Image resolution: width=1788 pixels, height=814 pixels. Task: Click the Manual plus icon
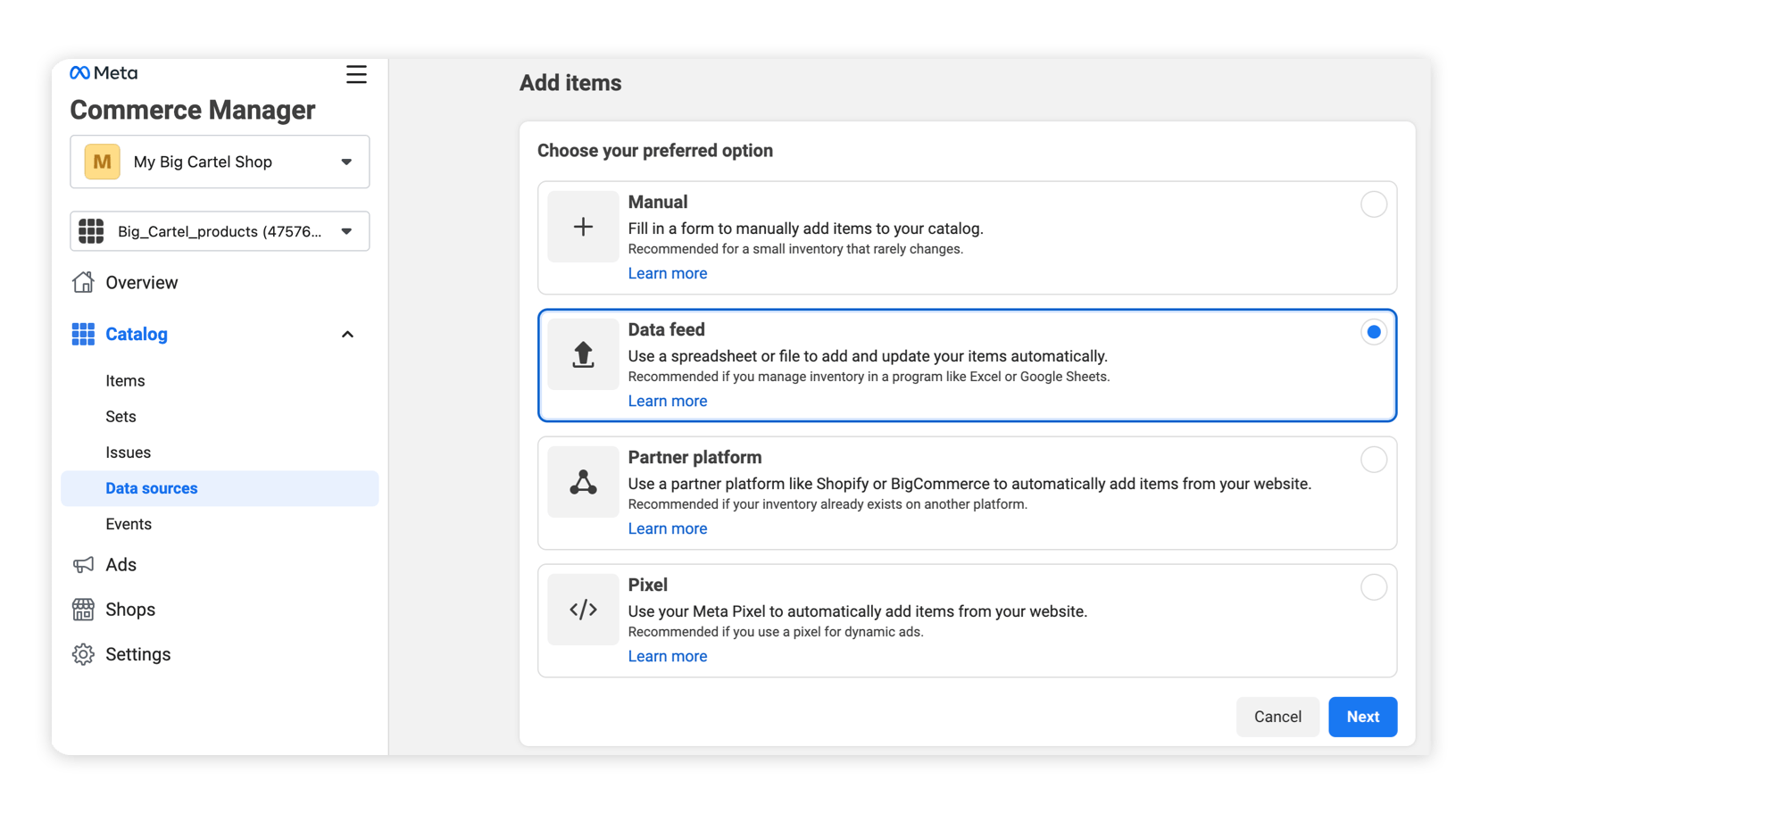(x=583, y=227)
